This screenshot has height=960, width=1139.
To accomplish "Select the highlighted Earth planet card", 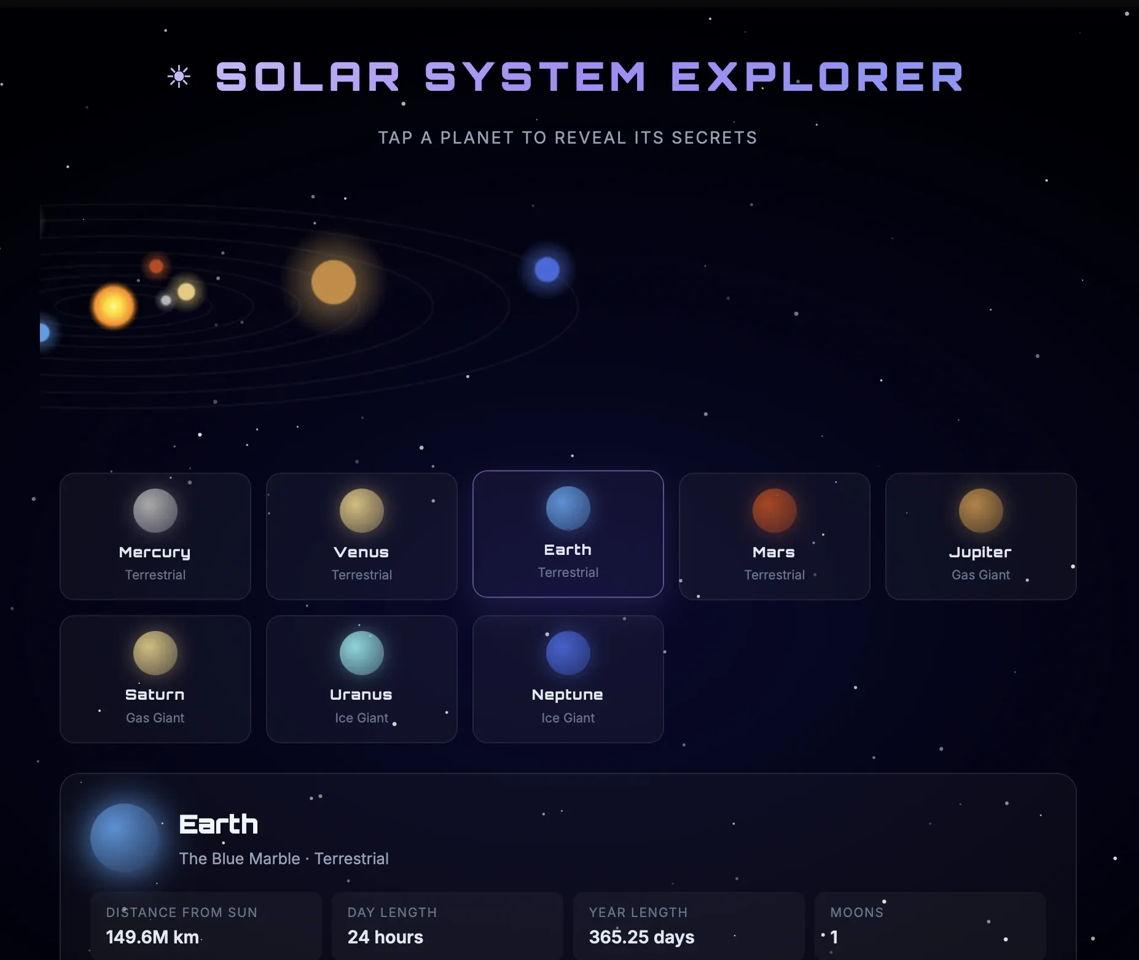I will coord(568,534).
